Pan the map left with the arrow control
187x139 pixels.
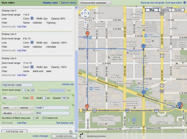click(x=82, y=13)
